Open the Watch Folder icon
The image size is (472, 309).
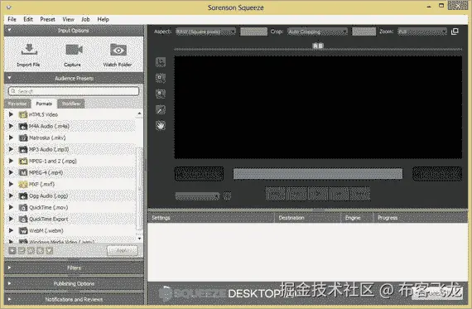[x=118, y=50]
